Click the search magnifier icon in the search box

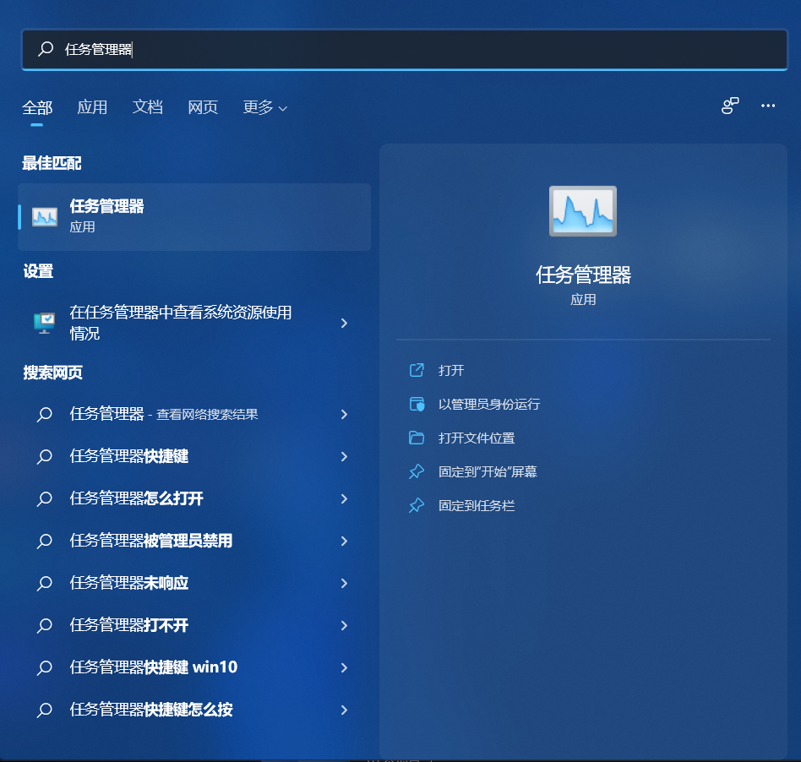click(x=45, y=49)
